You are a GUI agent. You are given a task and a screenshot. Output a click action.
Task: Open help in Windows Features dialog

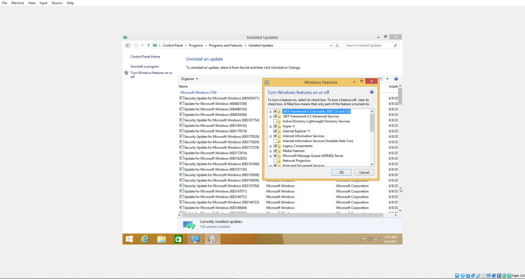coord(372,92)
